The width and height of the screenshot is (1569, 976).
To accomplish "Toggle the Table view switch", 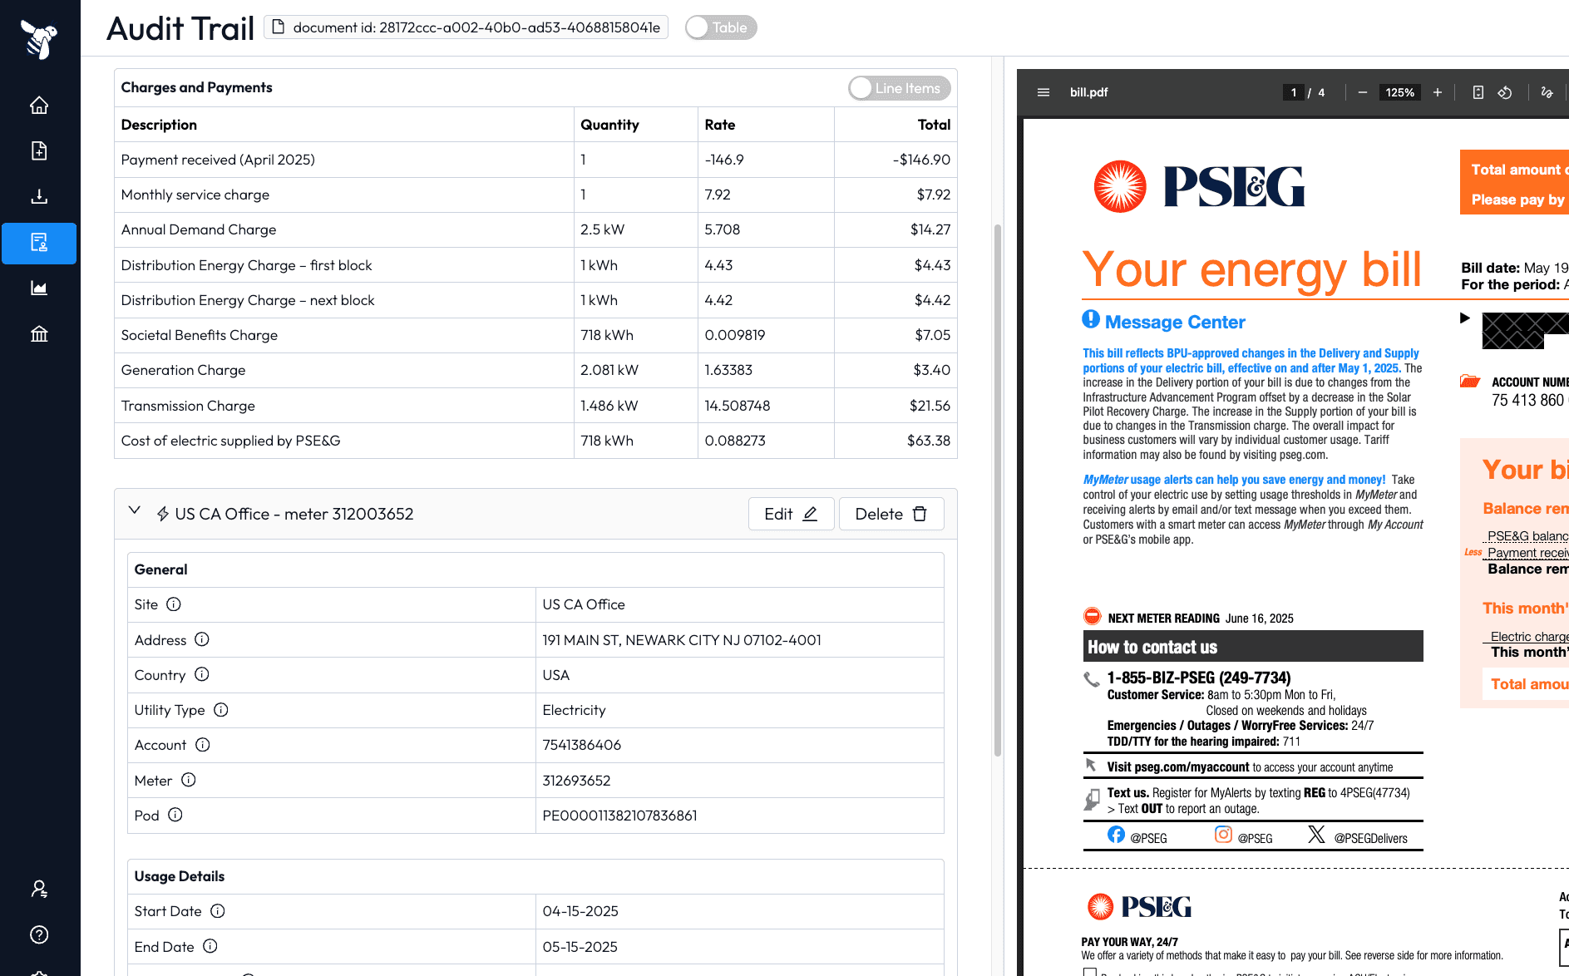I will coord(721,27).
